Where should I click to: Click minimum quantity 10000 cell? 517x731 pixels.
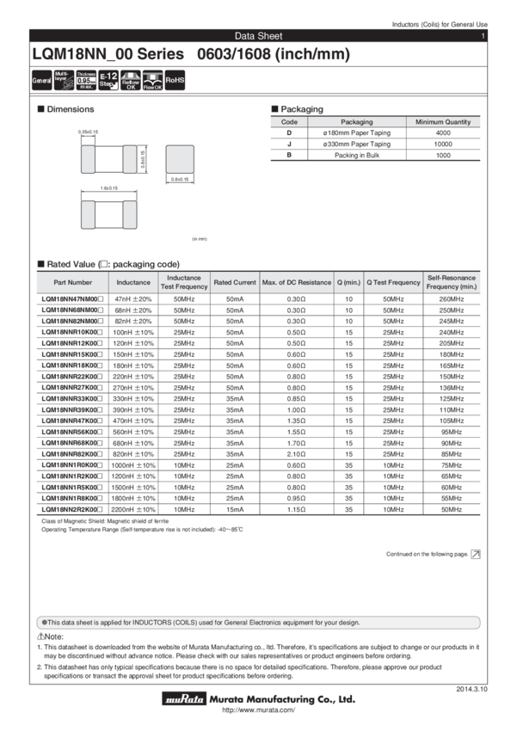[x=443, y=144]
